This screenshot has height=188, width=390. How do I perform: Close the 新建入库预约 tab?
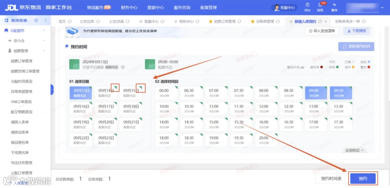tap(326, 22)
